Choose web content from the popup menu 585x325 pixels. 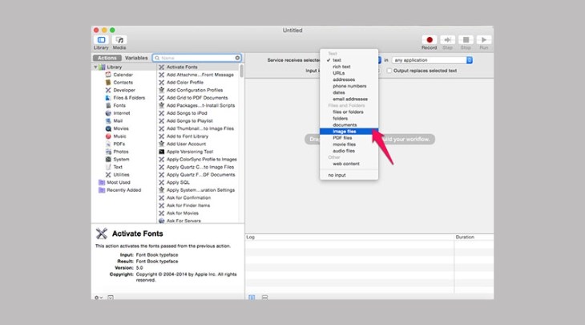tap(349, 164)
